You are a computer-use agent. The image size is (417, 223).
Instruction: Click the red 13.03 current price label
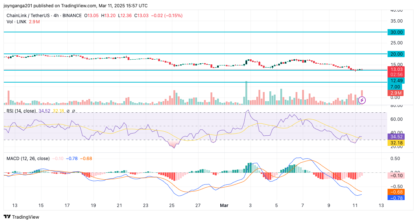(396, 69)
